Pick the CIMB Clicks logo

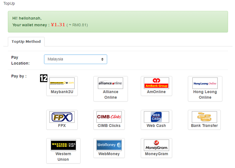109,117
